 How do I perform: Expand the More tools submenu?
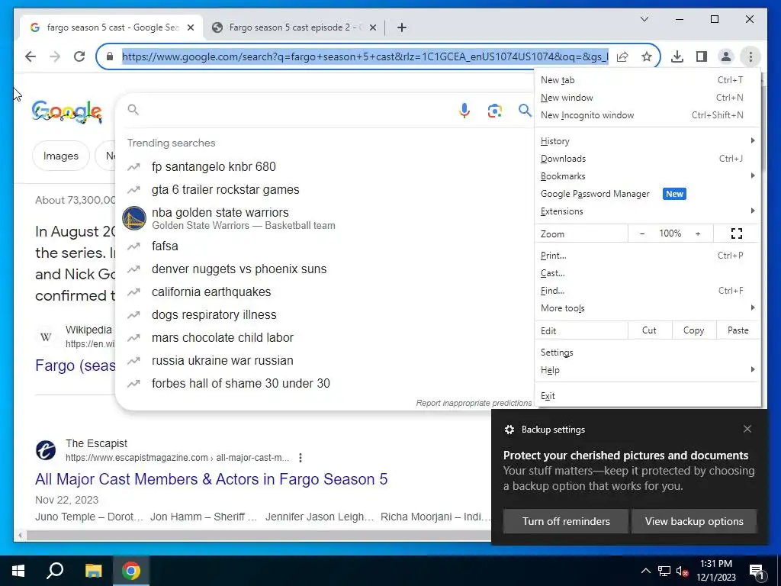[x=648, y=308]
